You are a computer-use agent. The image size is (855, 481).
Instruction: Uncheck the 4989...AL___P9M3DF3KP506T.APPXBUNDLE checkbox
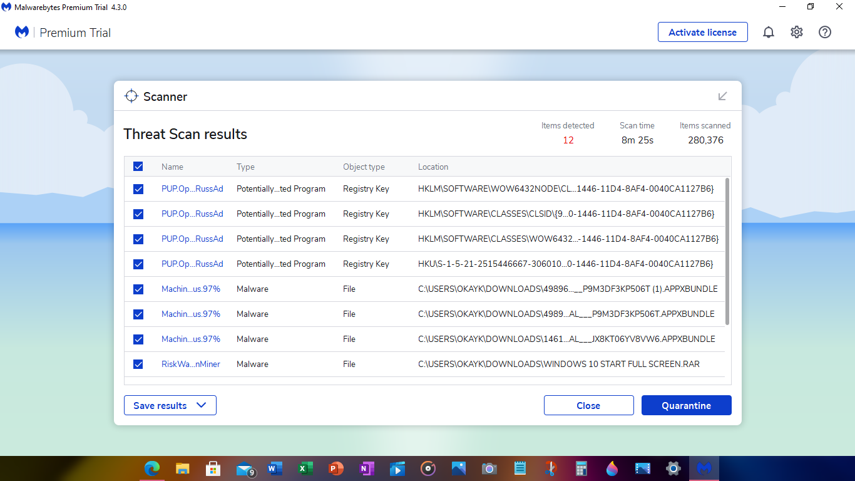pyautogui.click(x=138, y=314)
